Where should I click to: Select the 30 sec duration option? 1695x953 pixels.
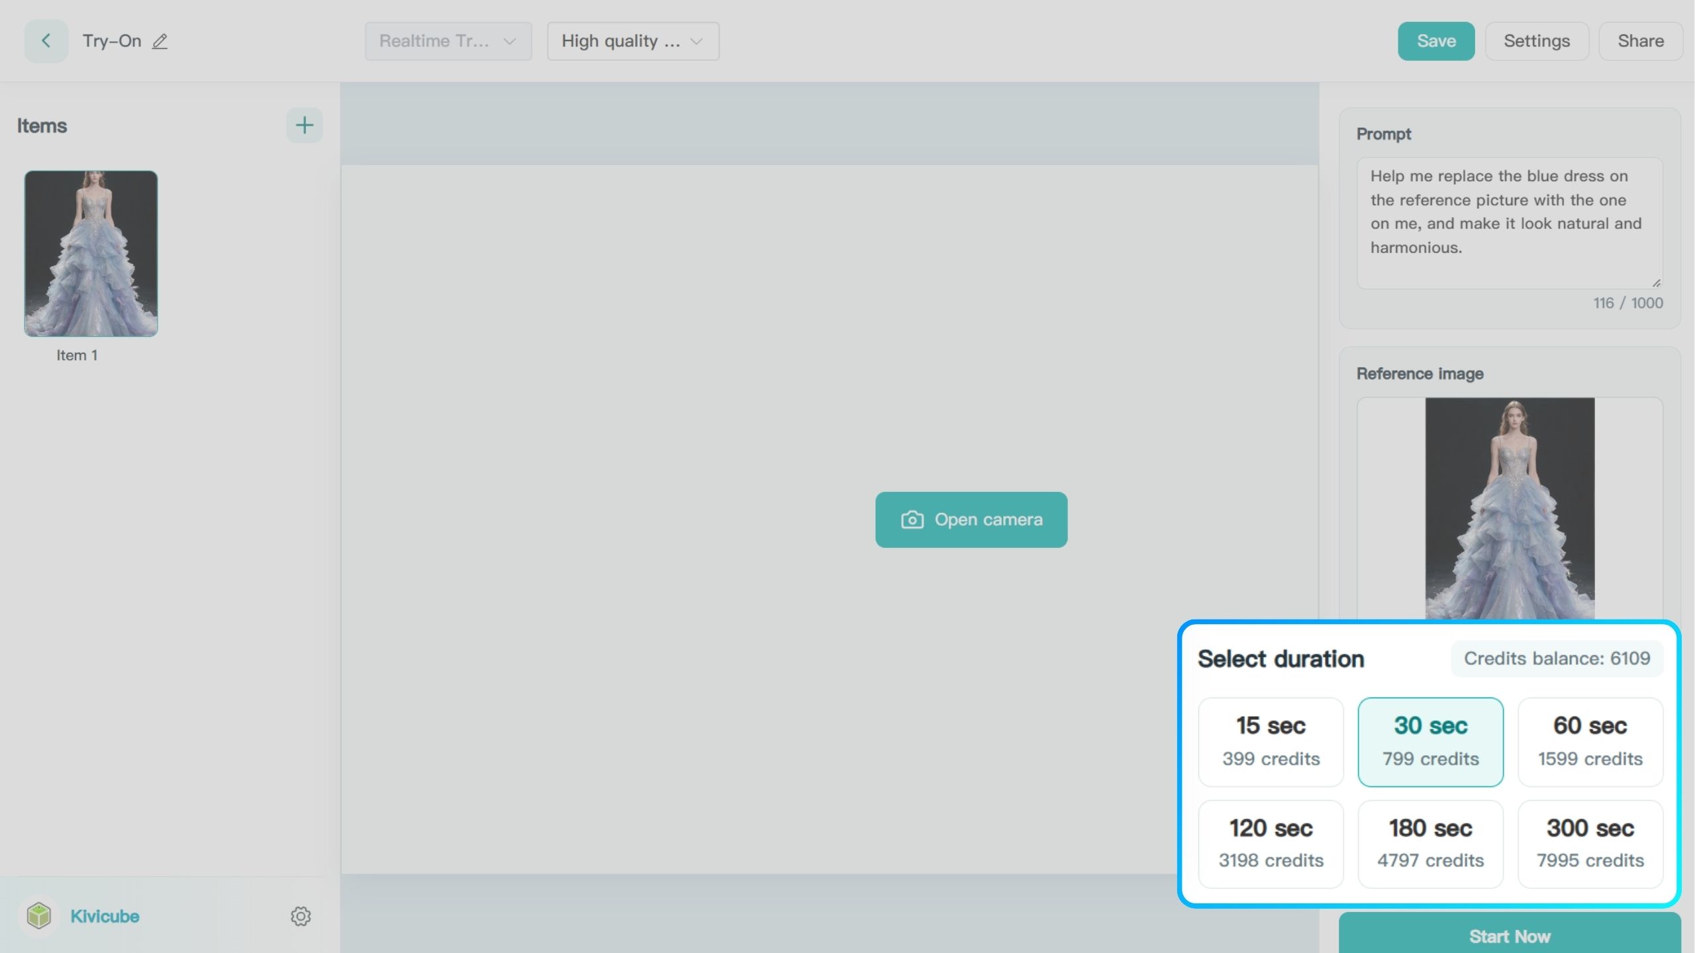tap(1430, 742)
